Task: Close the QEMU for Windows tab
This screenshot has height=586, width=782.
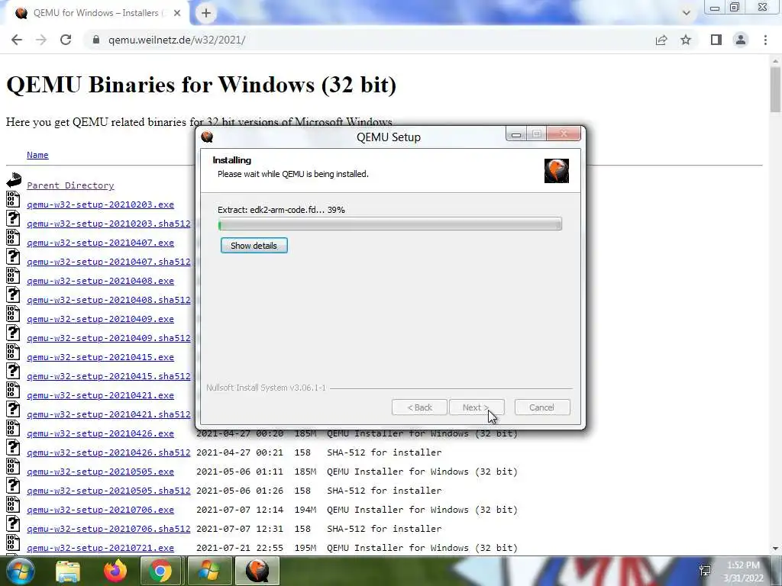Action: 177,13
